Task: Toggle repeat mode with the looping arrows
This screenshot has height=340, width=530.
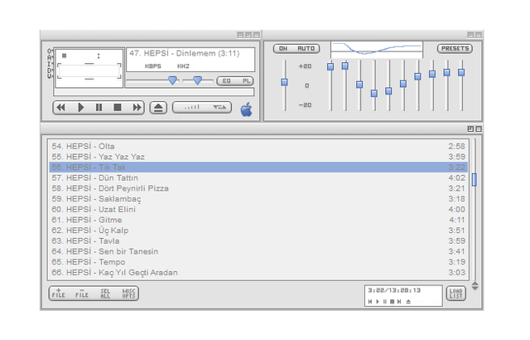Action: pyautogui.click(x=219, y=108)
